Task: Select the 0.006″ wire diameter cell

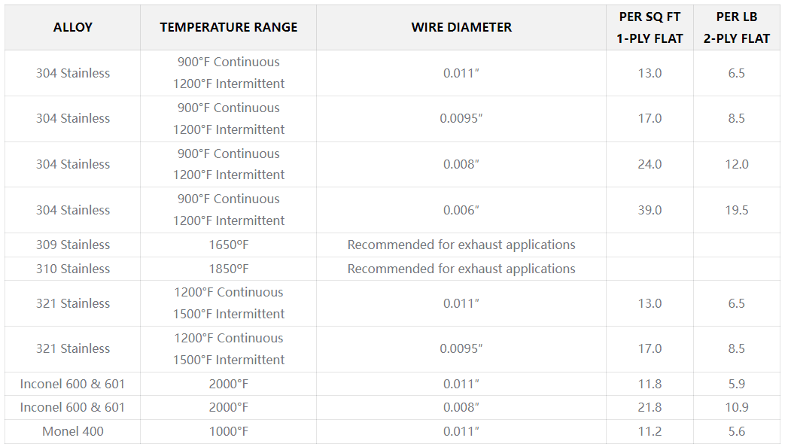Action: tap(461, 210)
